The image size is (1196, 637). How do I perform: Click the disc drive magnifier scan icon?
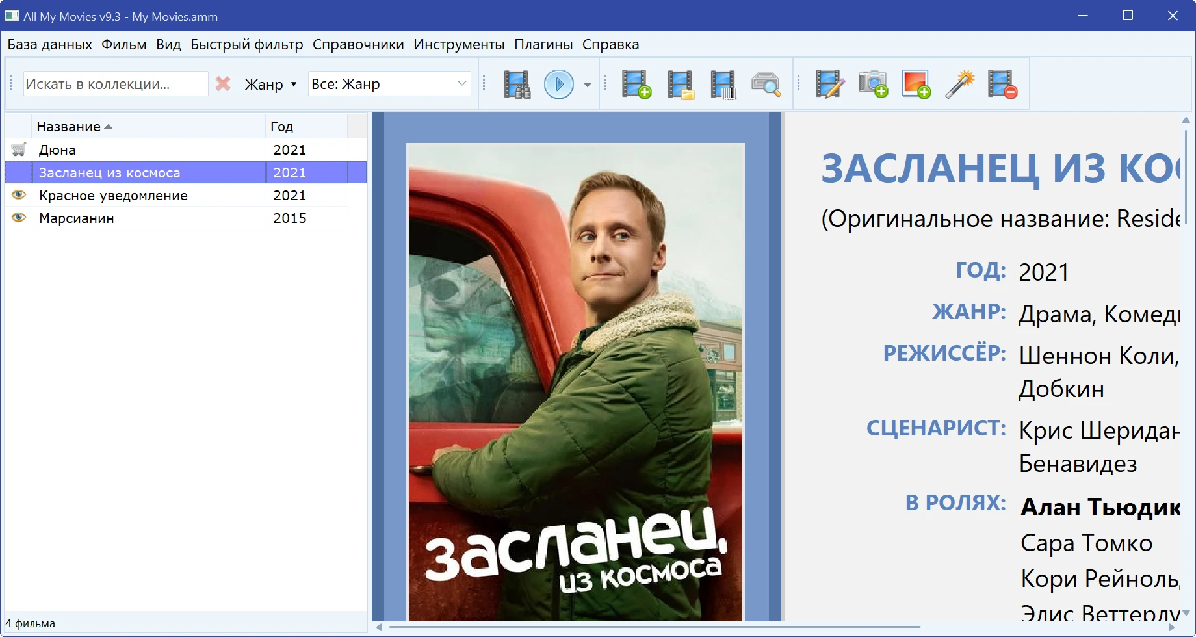click(766, 84)
